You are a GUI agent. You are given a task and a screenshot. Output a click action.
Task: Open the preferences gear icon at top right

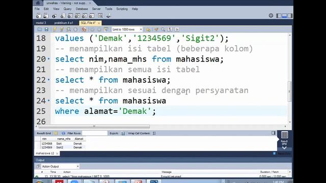click(x=271, y=16)
